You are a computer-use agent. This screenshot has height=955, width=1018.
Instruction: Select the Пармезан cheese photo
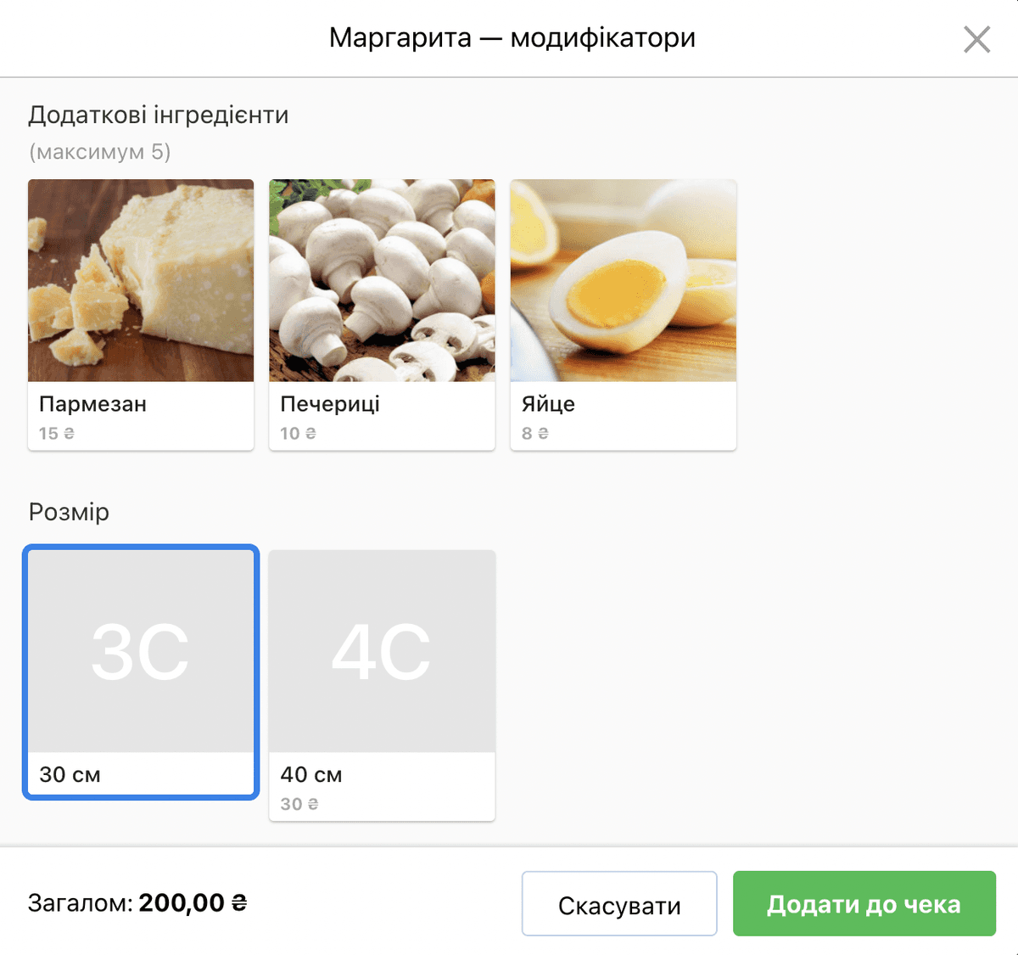(x=141, y=280)
